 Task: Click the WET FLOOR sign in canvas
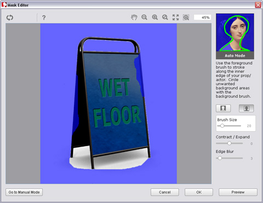pos(111,103)
